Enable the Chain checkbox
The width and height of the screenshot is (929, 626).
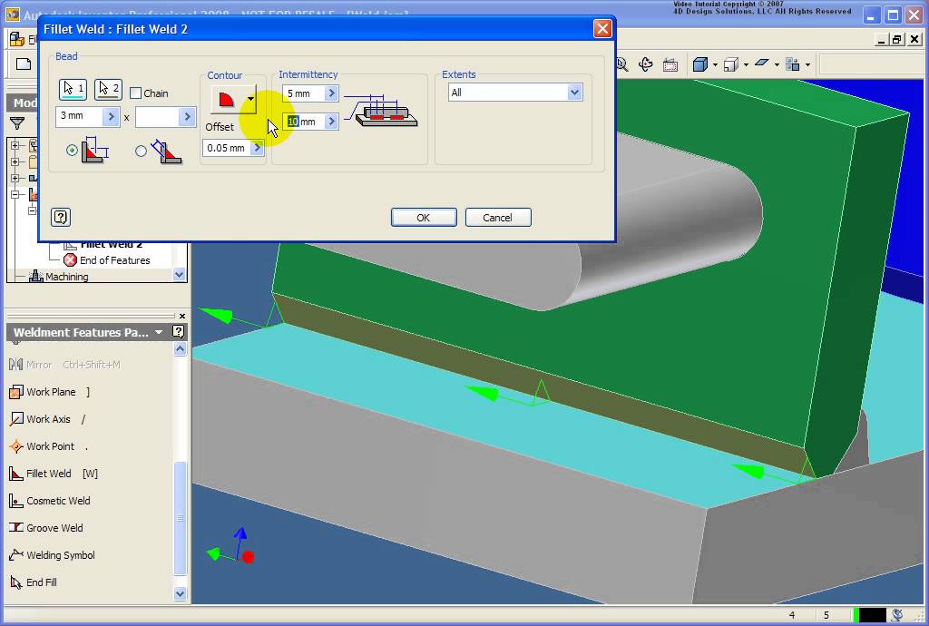136,93
